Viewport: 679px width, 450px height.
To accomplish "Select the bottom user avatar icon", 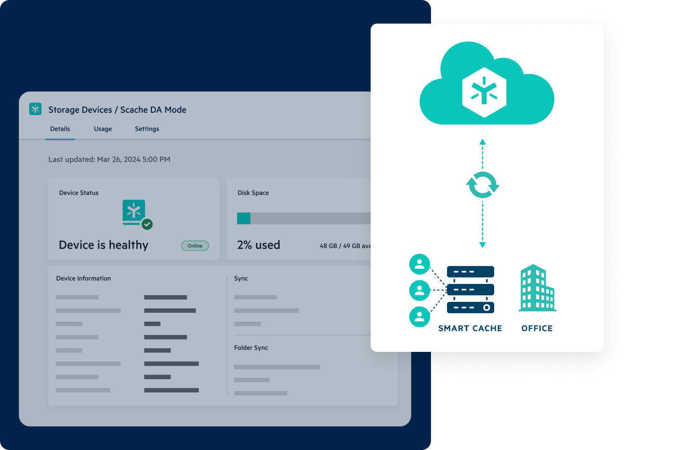I will 419,317.
